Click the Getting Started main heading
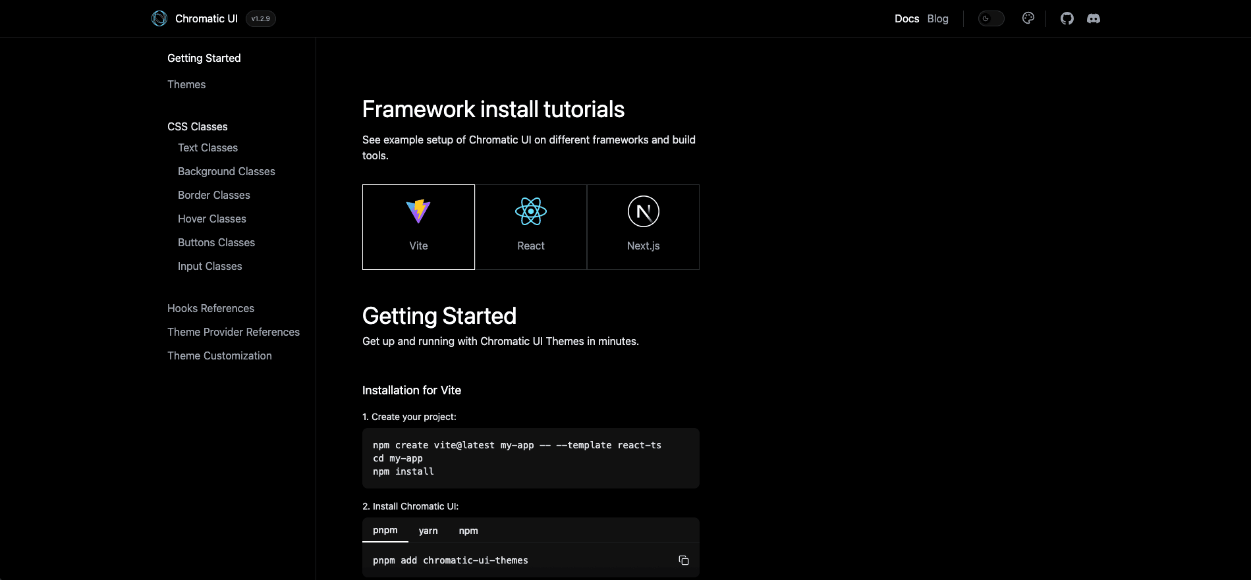This screenshot has width=1251, height=580. [x=439, y=316]
